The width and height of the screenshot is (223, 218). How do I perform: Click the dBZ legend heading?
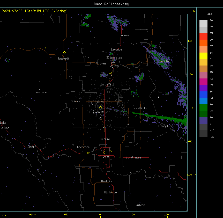click(210, 14)
